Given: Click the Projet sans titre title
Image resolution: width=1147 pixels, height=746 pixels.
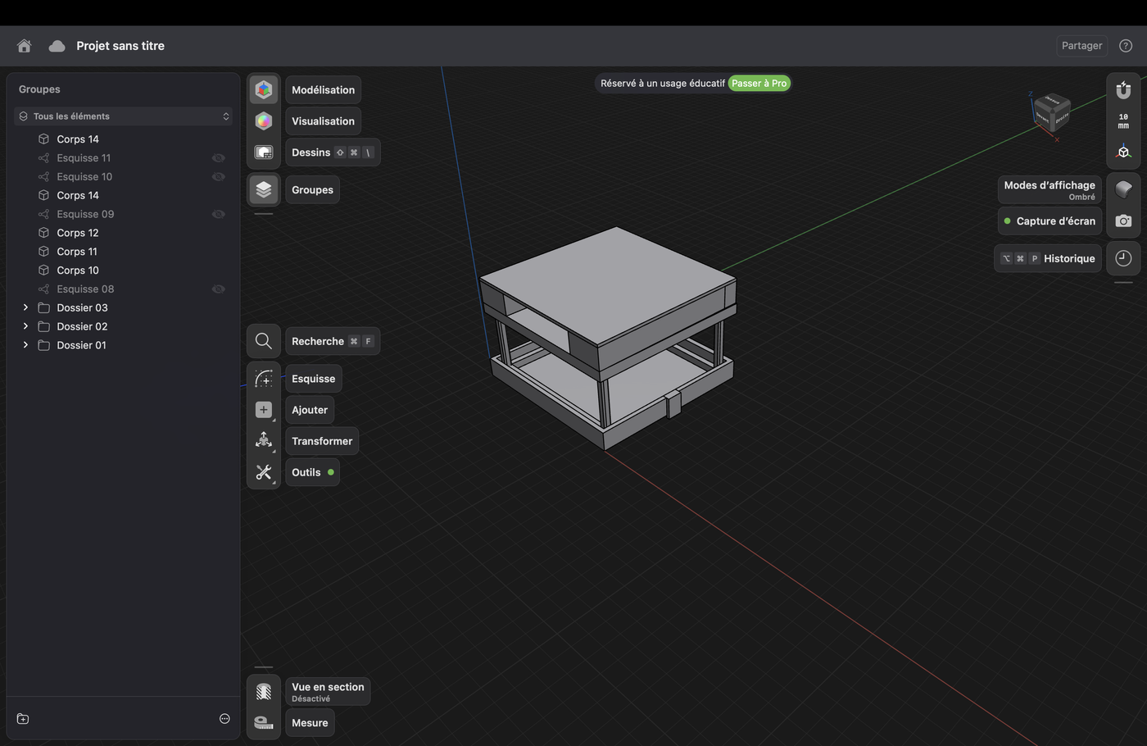Looking at the screenshot, I should (120, 46).
